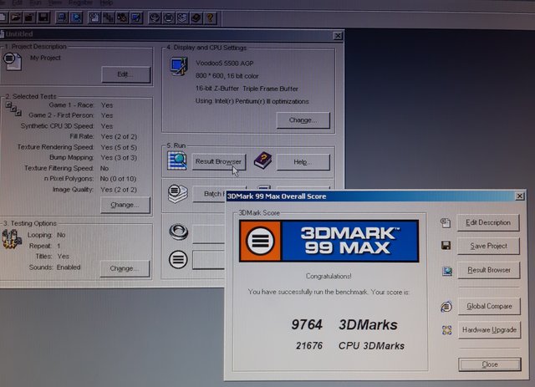Click the icon beside Result Browser in score dialog
Screen dimensions: 535x387
pos(447,271)
